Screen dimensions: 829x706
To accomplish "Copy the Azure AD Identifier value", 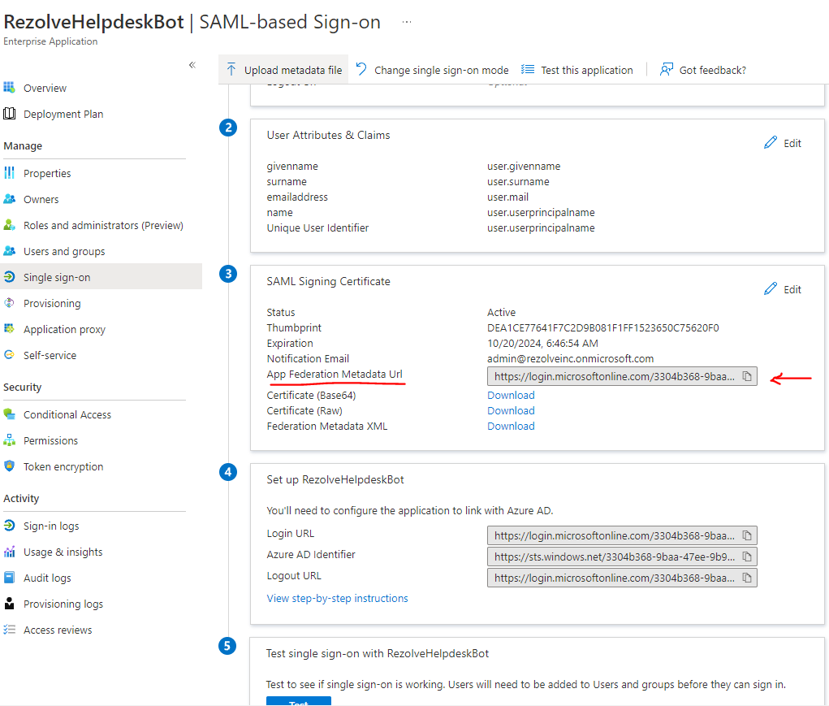I will click(x=746, y=557).
